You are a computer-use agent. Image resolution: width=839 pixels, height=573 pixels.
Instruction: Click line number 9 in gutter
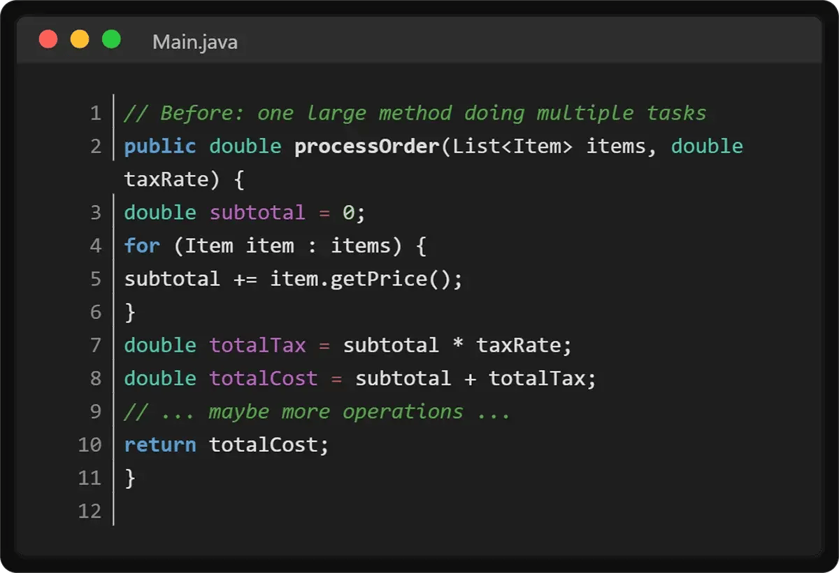[x=96, y=411]
